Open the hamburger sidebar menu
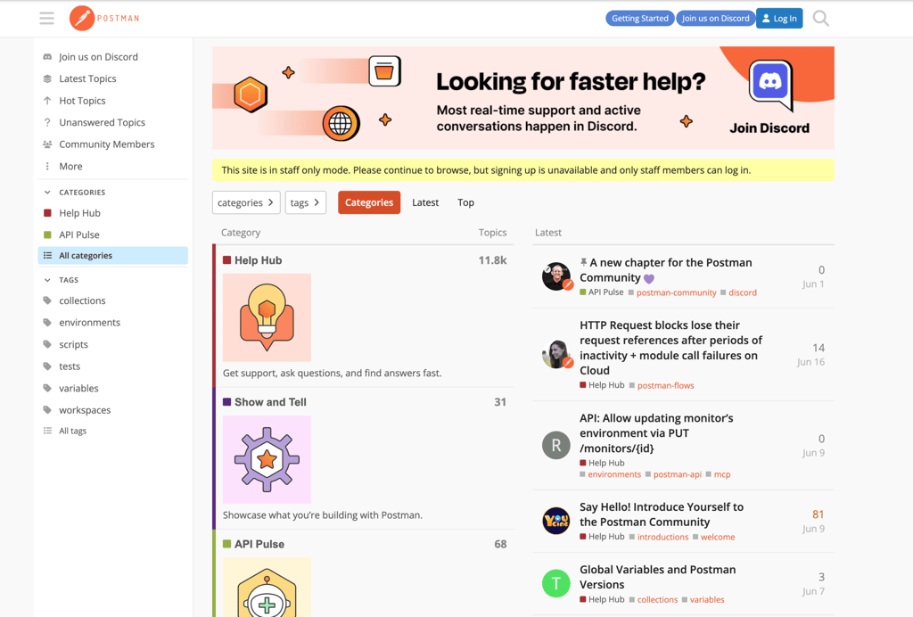The image size is (913, 617). point(46,19)
